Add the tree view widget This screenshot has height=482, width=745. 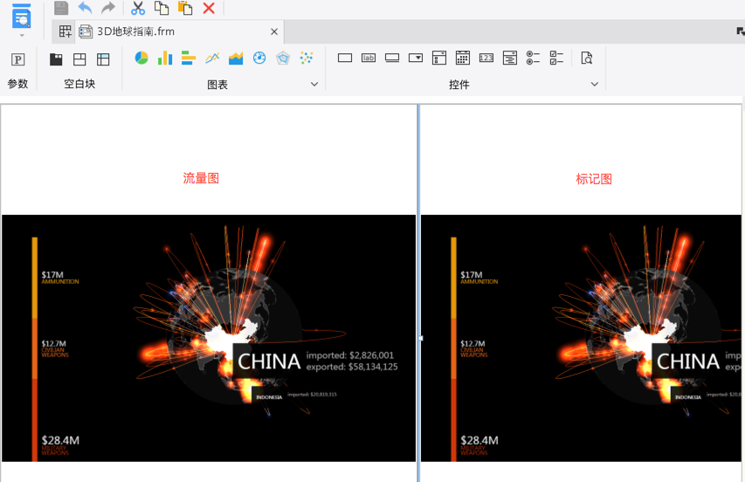[510, 58]
